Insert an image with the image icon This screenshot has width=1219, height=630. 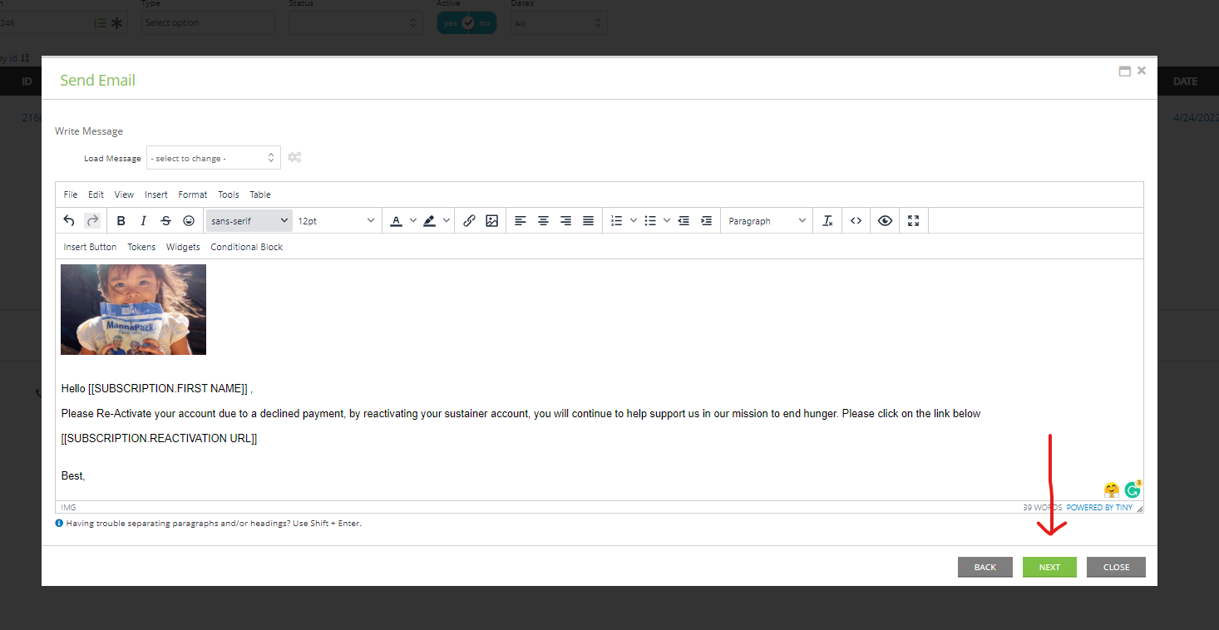491,221
